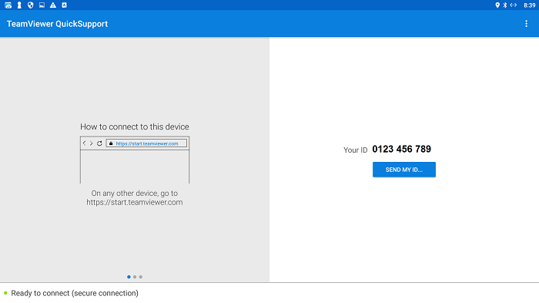Tap the Ready to connect status text
Screen dimensions: 539x303
pos(75,293)
